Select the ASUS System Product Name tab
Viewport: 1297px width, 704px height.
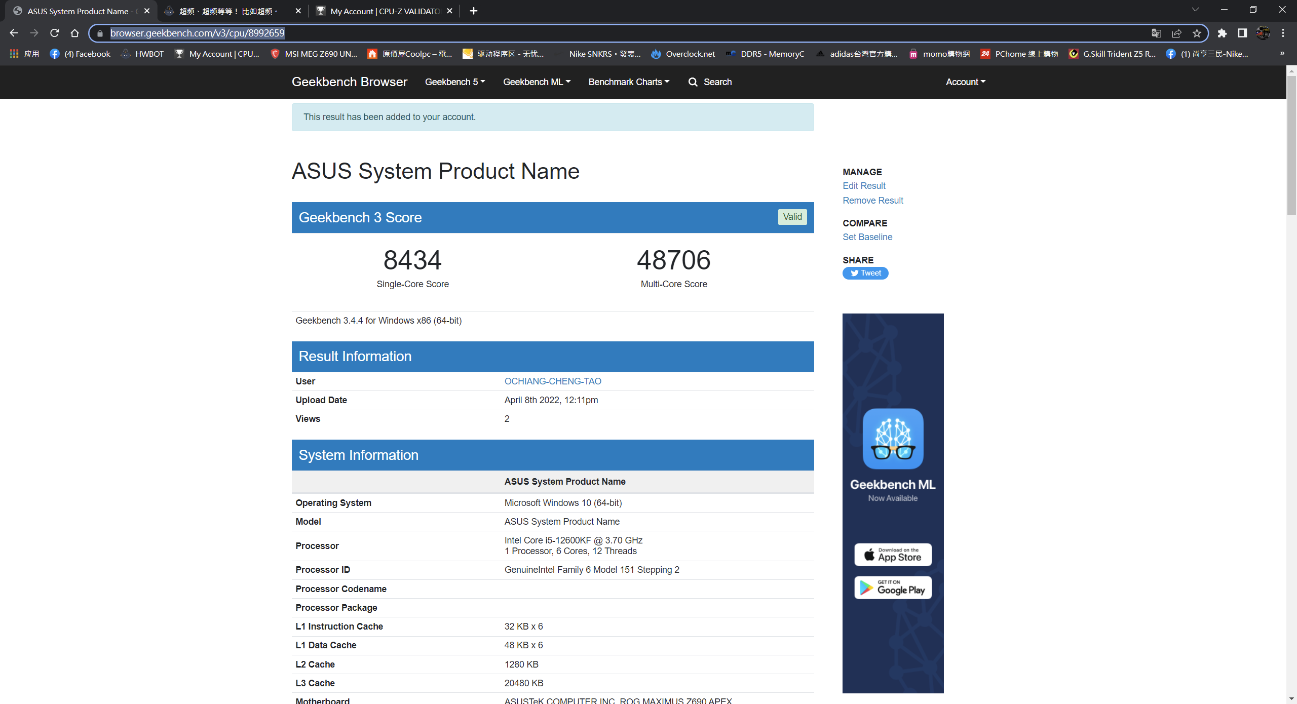pyautogui.click(x=80, y=11)
